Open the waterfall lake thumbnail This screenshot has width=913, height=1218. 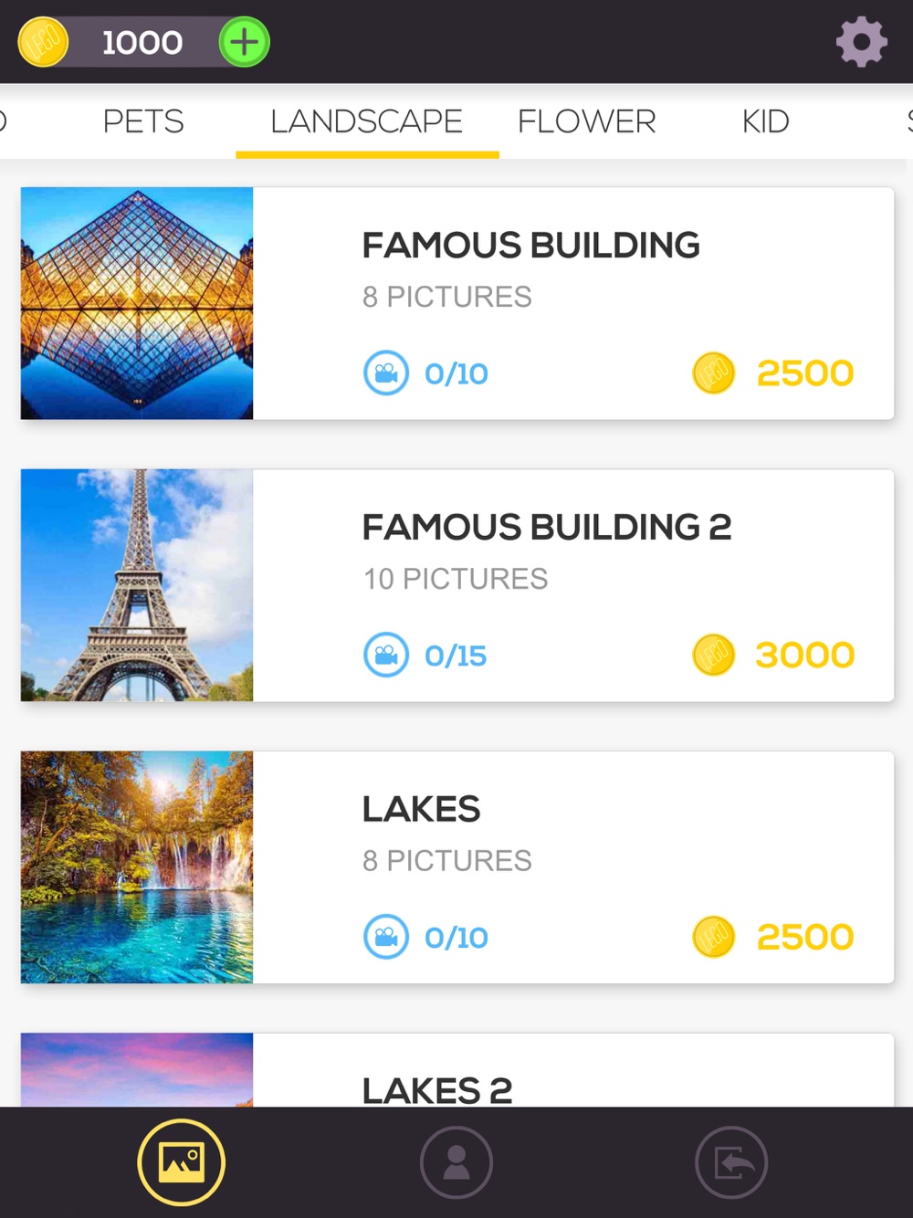coord(137,867)
